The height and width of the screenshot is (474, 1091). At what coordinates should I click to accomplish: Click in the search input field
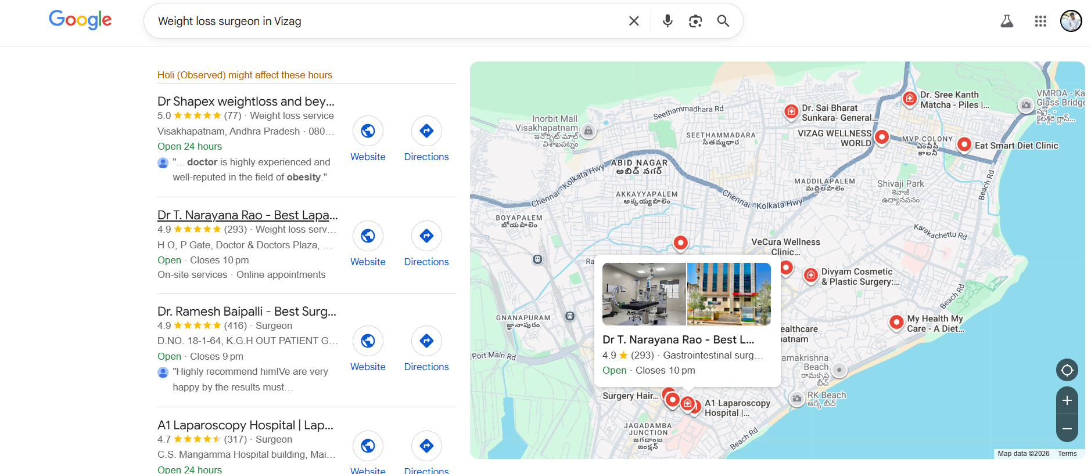[383, 21]
